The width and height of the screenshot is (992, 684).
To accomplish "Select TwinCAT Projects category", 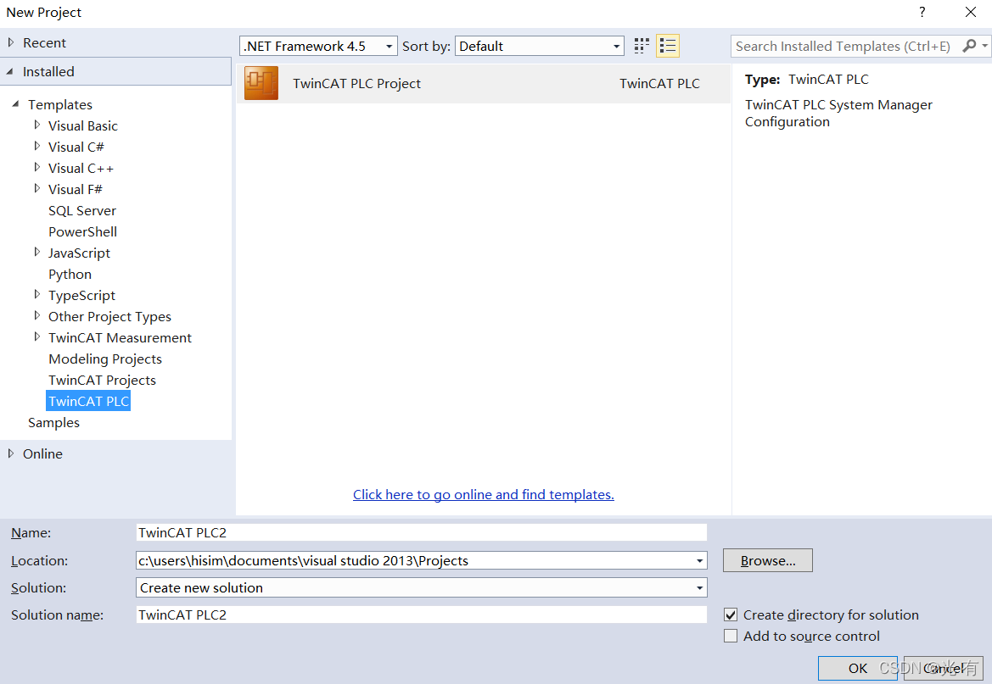I will [x=103, y=380].
